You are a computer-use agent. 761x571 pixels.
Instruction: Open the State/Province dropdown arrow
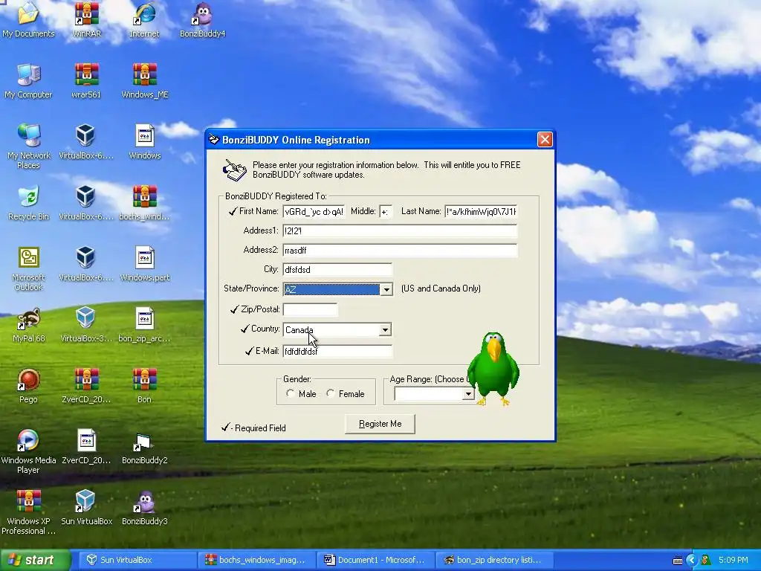(x=386, y=289)
